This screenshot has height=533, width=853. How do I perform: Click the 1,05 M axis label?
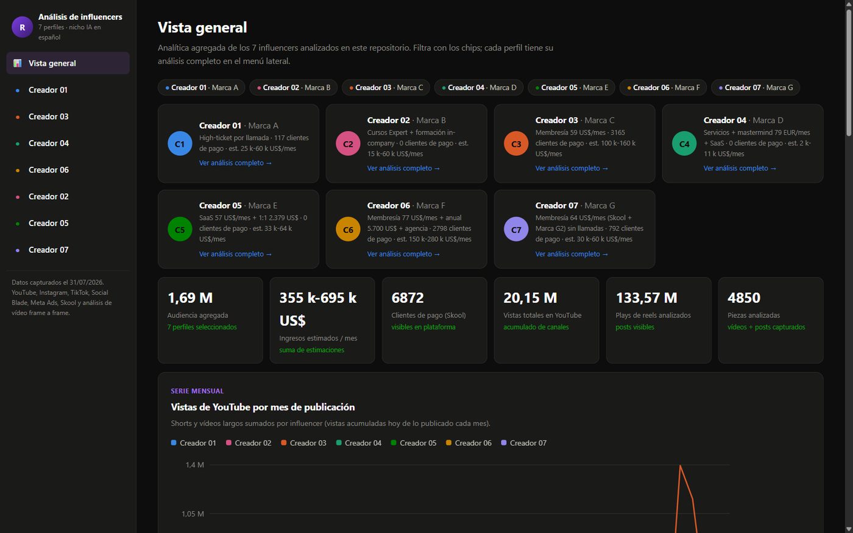[193, 514]
